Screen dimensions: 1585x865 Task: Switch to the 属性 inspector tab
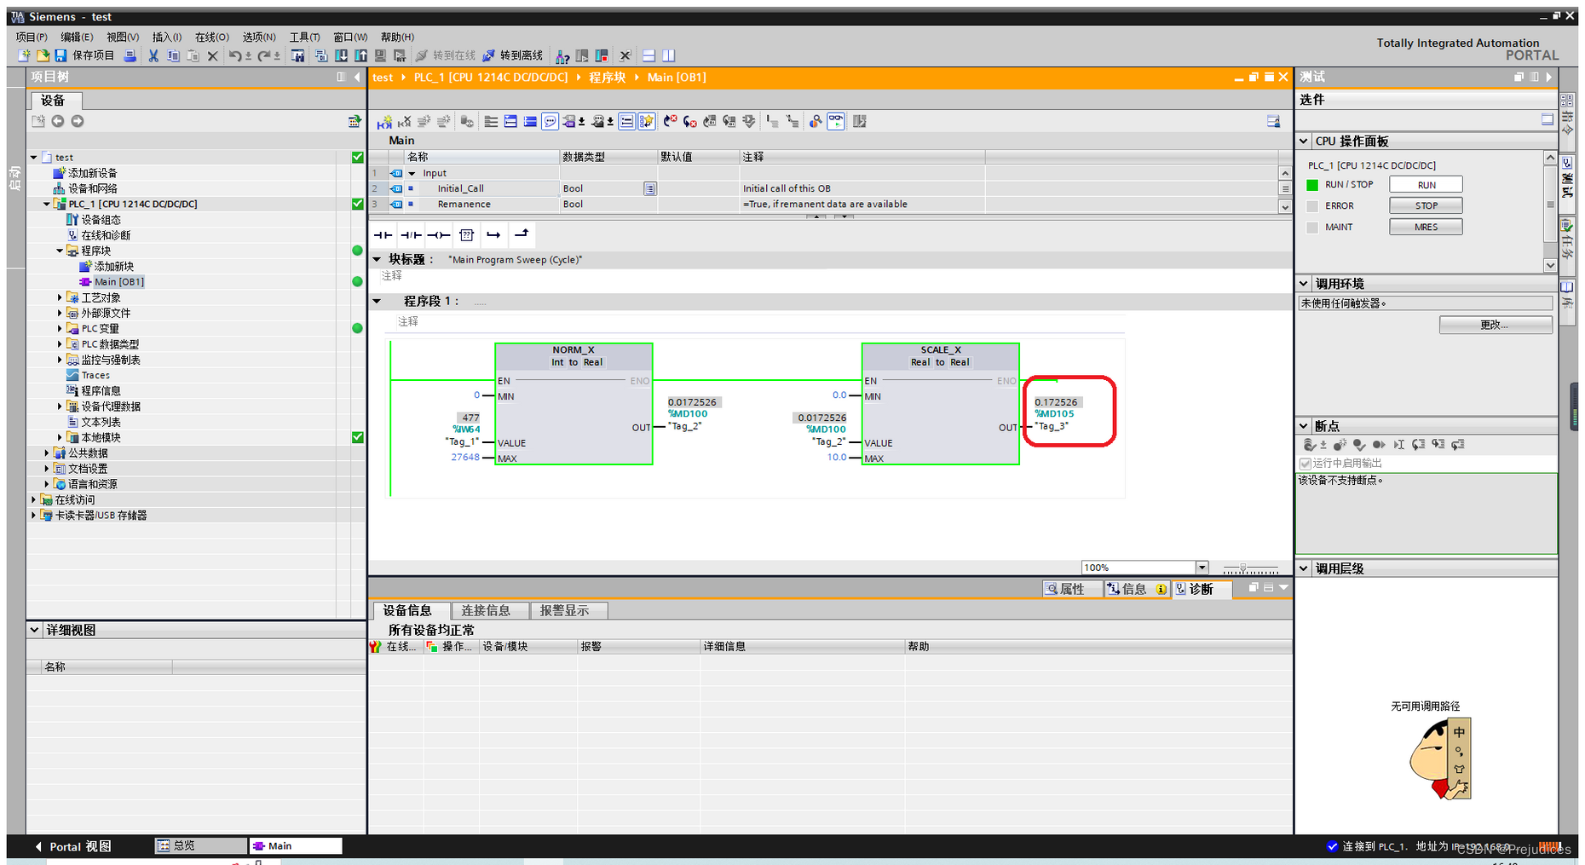(x=1072, y=589)
